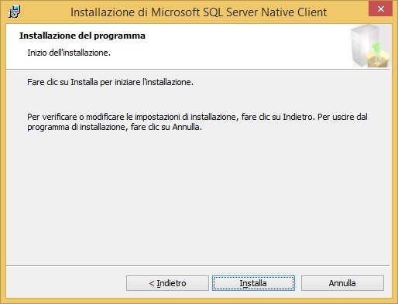This screenshot has width=398, height=304.
Task: Click the Installa button to begin
Action: (253, 283)
